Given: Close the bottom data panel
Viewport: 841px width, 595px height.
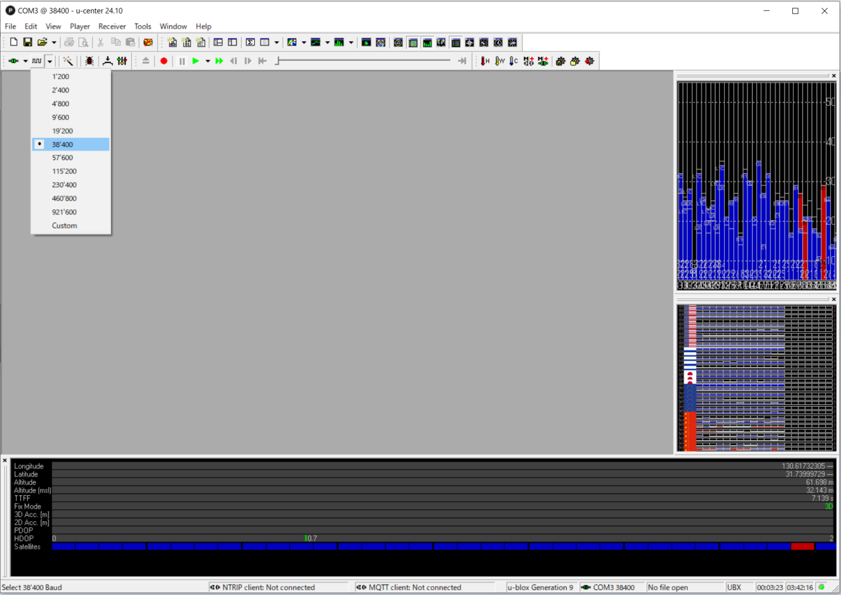Looking at the screenshot, I should [x=5, y=460].
